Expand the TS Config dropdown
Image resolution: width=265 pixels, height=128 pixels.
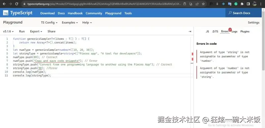[49, 22]
